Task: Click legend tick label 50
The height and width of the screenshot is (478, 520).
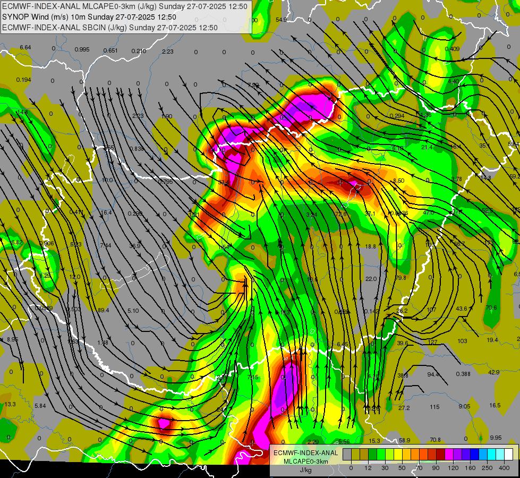Action: pos(402,468)
